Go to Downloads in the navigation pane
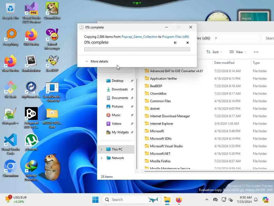 (x=117, y=89)
